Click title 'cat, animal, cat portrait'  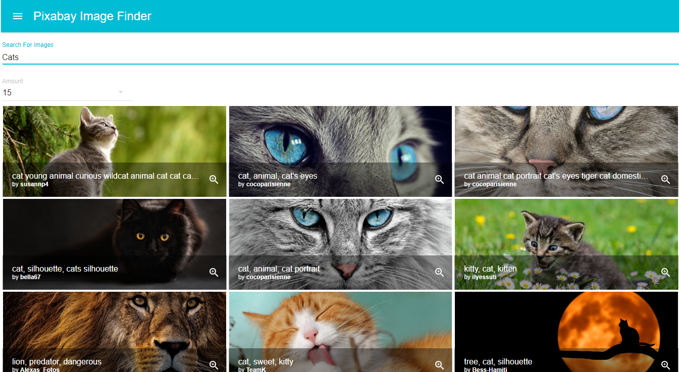[x=279, y=269]
